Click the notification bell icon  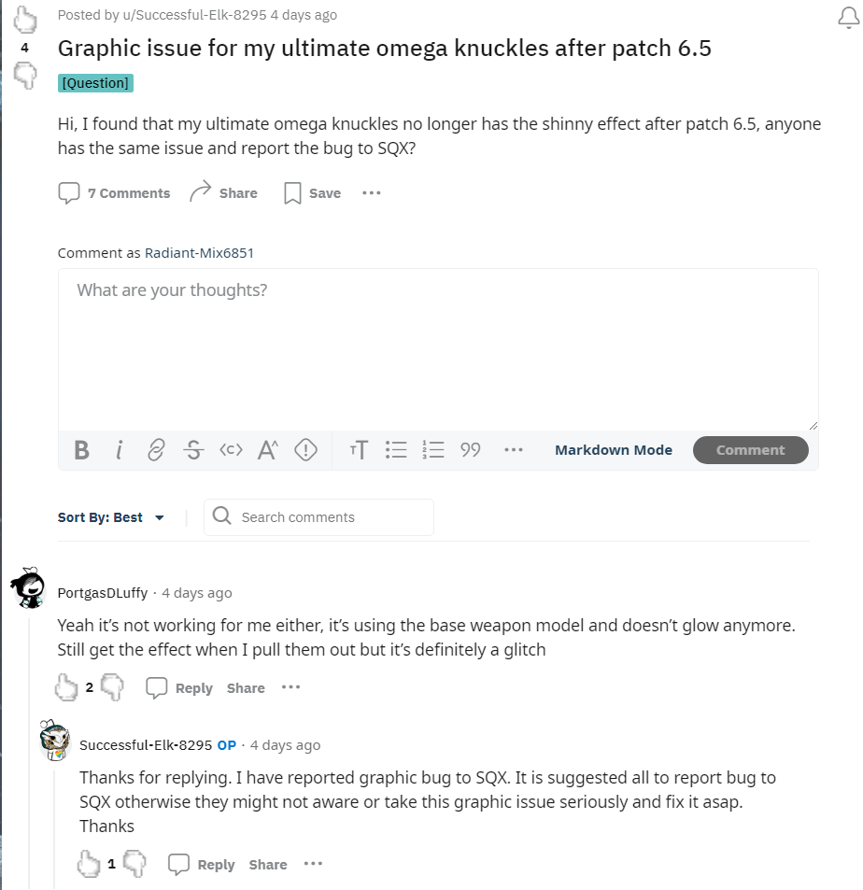click(x=849, y=19)
